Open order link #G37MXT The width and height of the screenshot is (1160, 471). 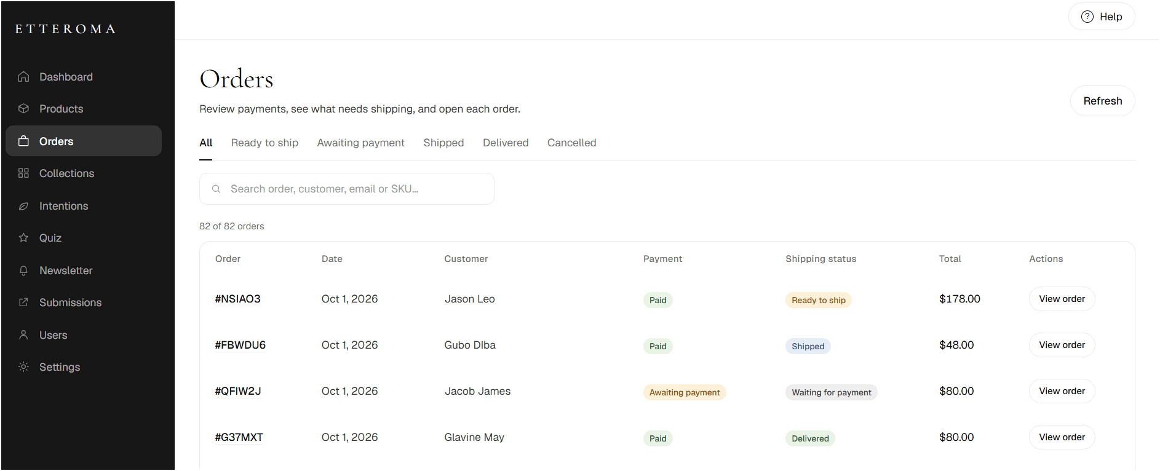pos(239,437)
